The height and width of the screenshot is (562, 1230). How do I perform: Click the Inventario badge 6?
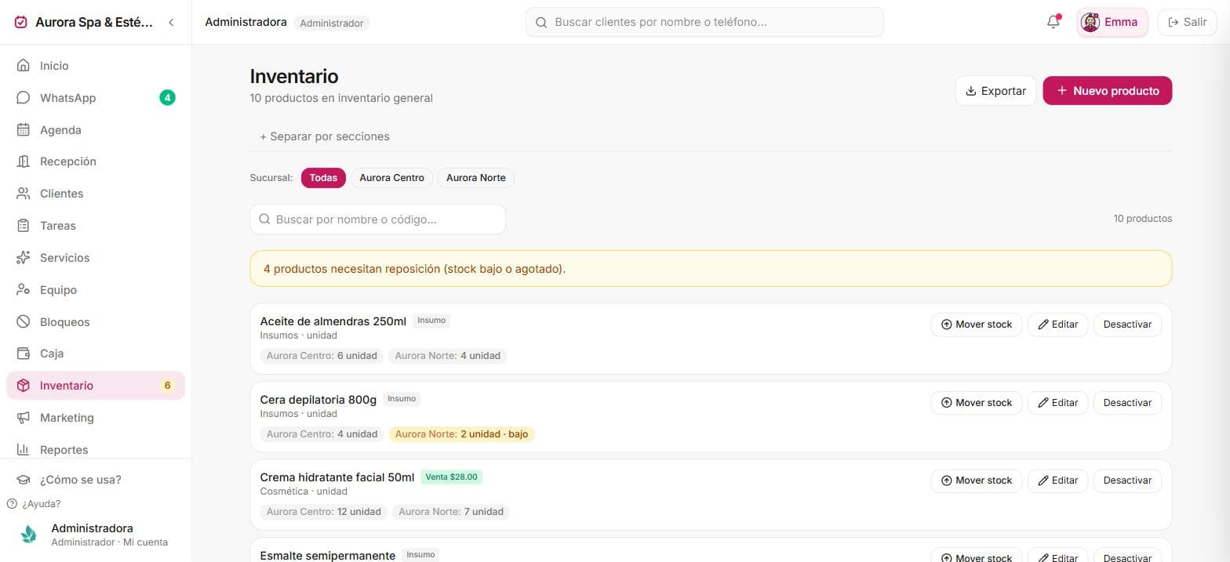click(167, 386)
